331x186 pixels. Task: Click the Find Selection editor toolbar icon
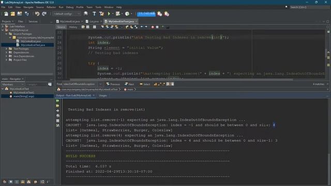pos(102,27)
